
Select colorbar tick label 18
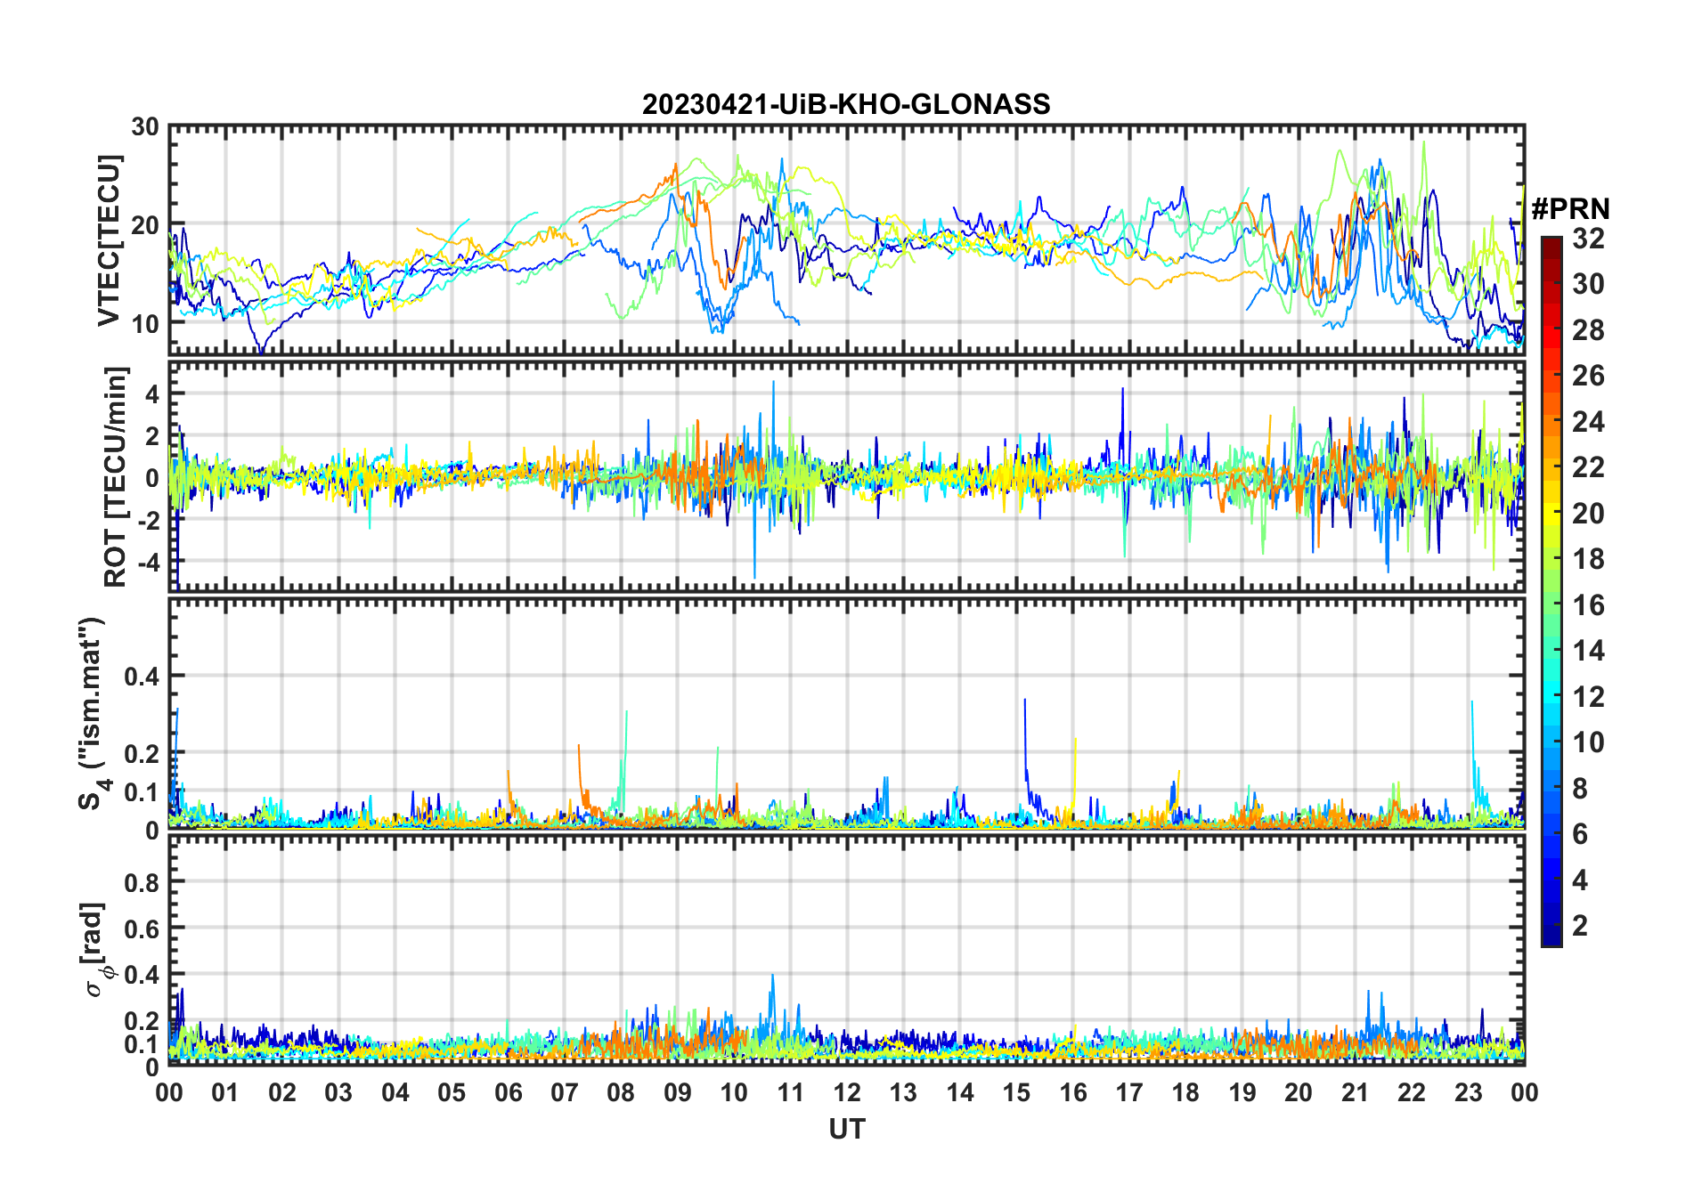(x=1588, y=559)
